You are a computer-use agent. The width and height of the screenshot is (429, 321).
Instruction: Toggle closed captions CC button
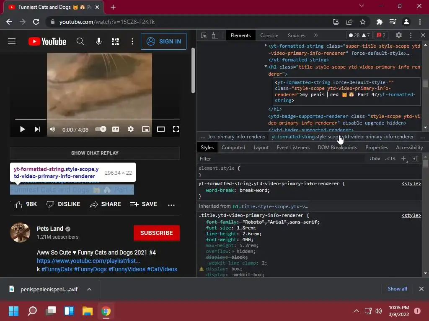(116, 129)
